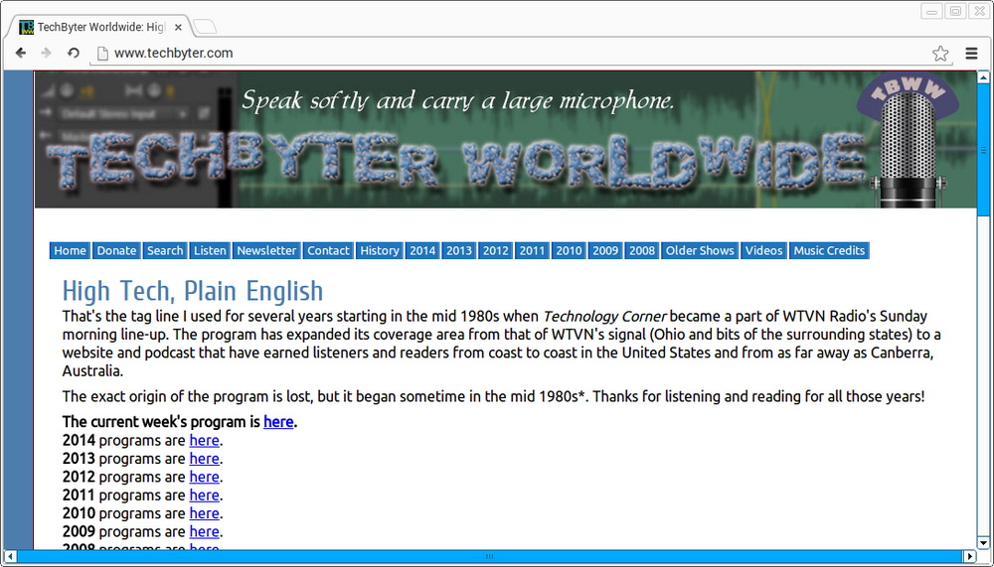
Task: Click the vertical scrollbar thumb
Action: [984, 150]
